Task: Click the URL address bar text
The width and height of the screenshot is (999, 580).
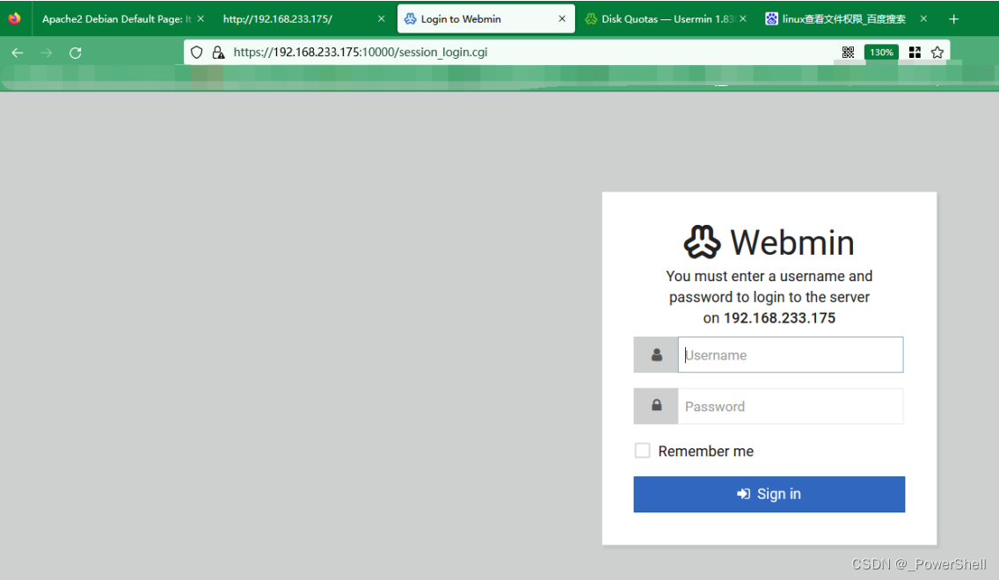Action: pos(361,52)
